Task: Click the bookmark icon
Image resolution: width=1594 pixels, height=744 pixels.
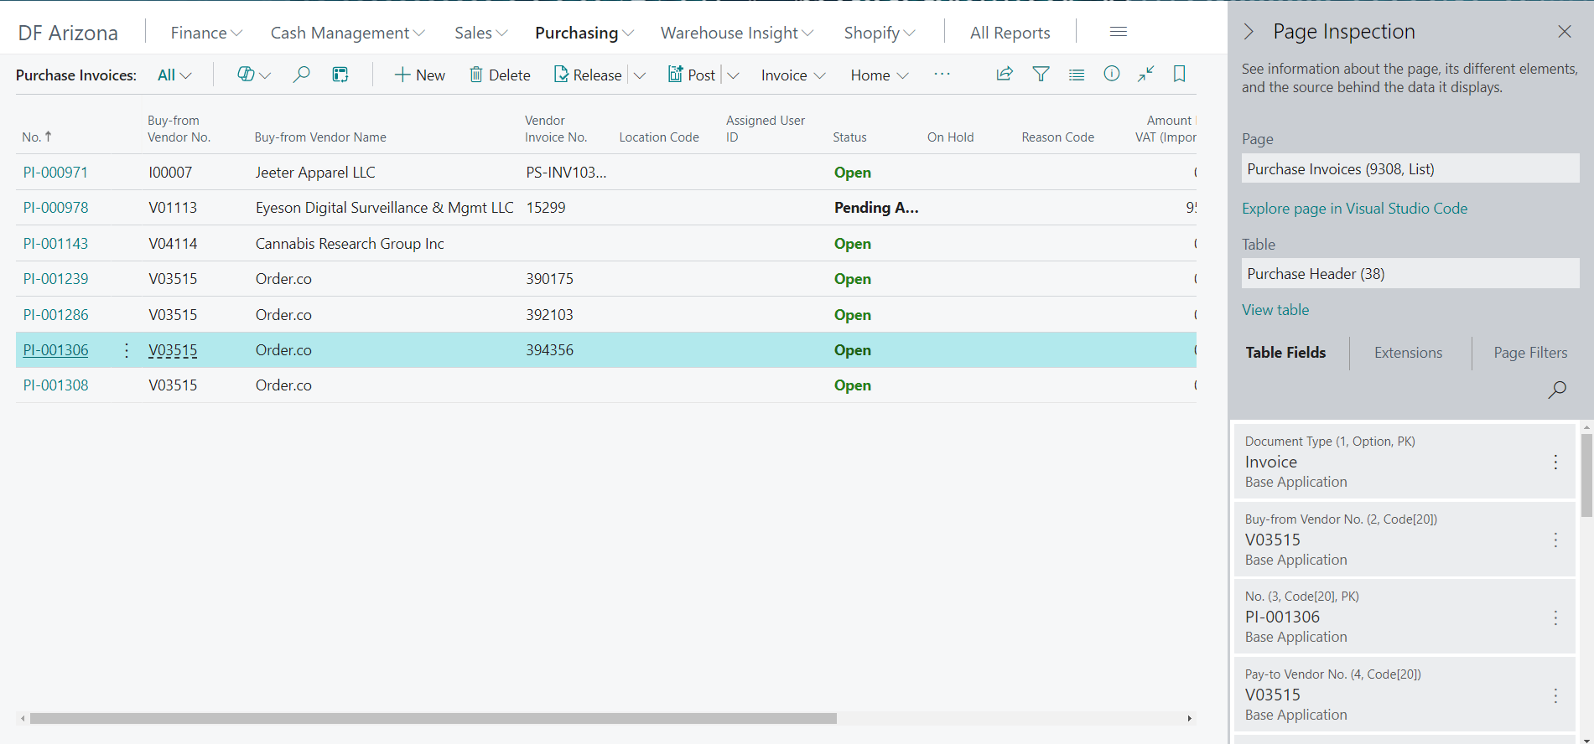Action: coord(1180,74)
